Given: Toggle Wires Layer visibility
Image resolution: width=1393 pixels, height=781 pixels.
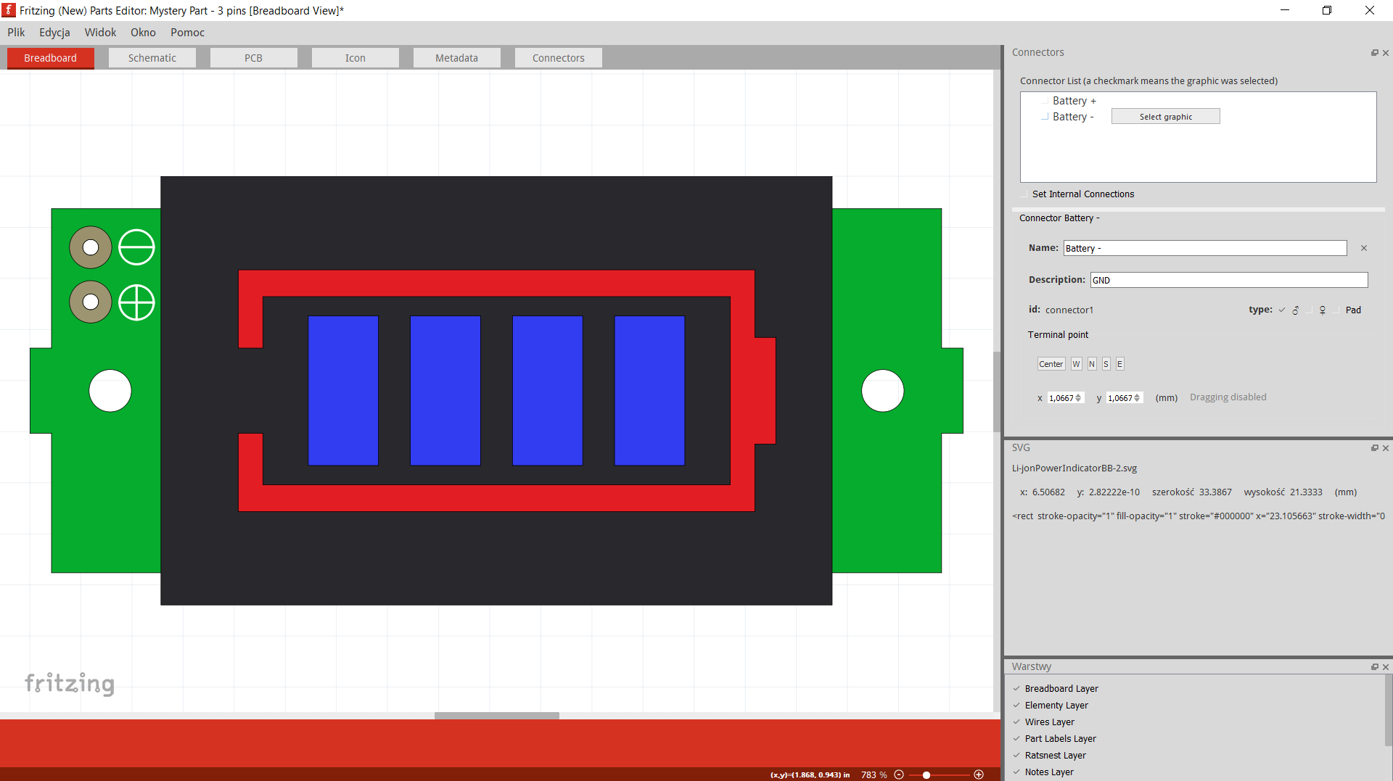Looking at the screenshot, I should (1016, 722).
